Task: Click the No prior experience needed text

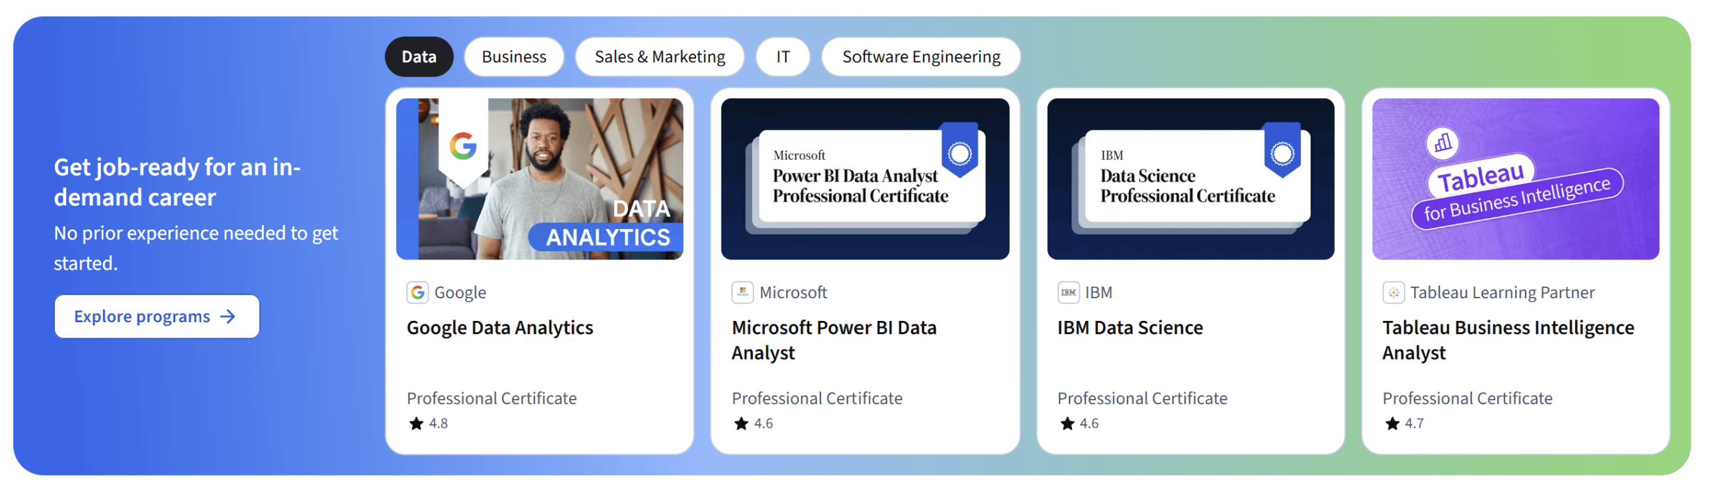Action: [x=196, y=248]
